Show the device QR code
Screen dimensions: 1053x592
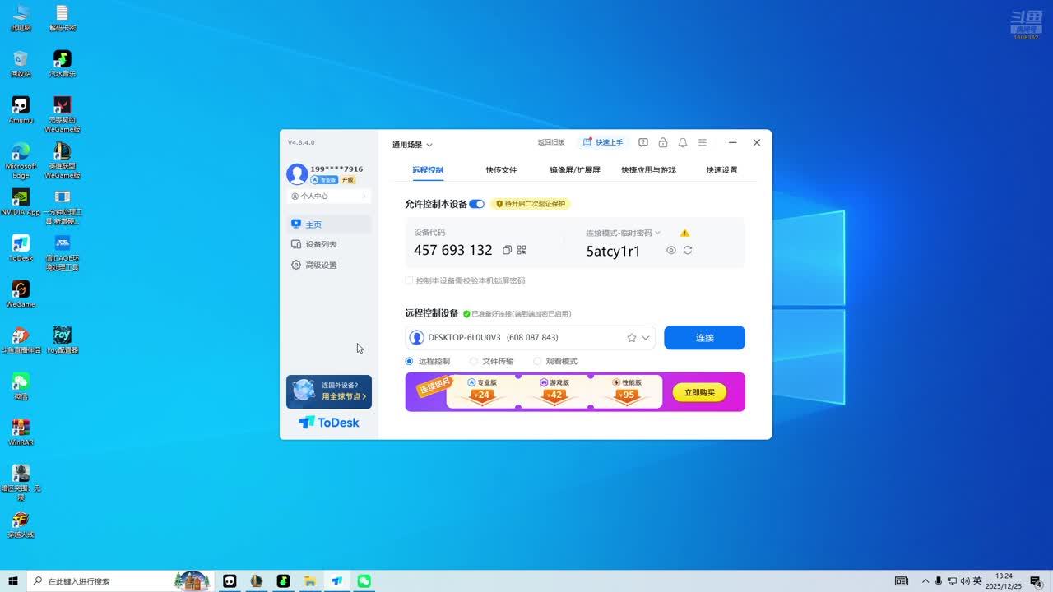point(522,250)
